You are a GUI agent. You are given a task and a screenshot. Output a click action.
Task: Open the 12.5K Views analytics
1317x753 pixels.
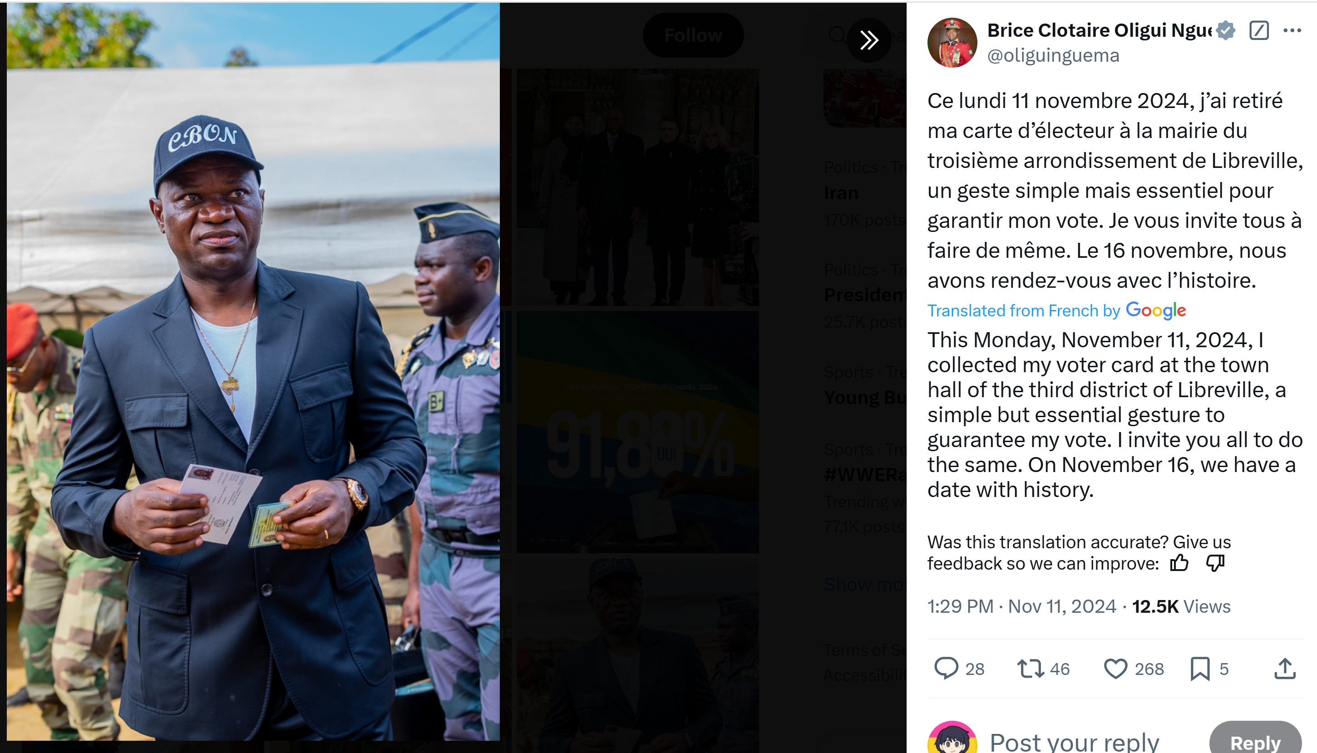tap(1181, 606)
